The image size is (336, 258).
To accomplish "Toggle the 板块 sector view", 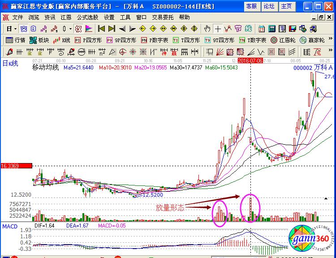I will (39, 40).
